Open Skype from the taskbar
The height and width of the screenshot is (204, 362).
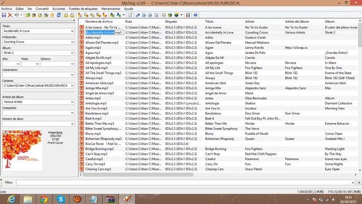coord(61,199)
